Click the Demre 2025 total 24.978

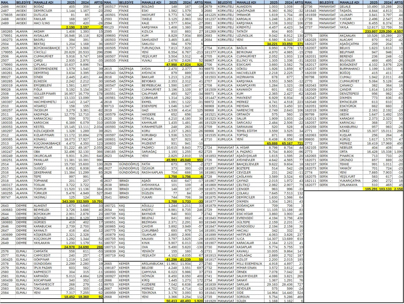tap(68, 247)
